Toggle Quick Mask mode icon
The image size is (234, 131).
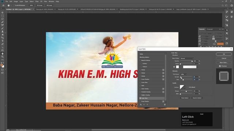[3, 70]
